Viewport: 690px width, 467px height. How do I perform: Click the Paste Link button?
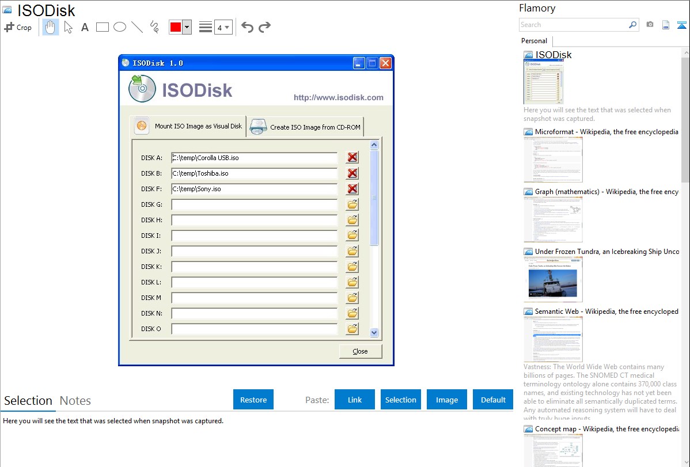[355, 400]
